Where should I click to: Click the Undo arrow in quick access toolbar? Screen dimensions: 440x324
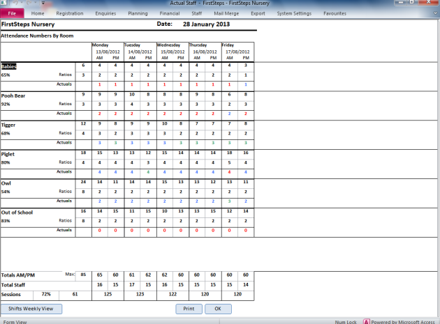tap(15, 3)
